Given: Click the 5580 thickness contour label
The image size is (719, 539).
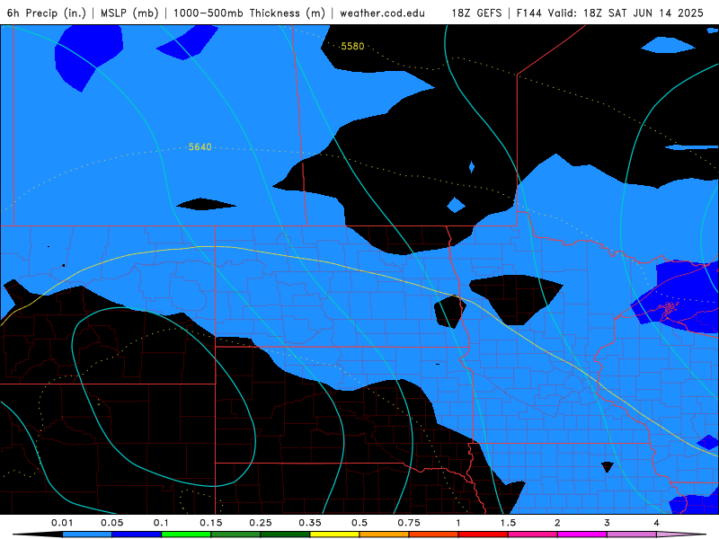Looking at the screenshot, I should (x=352, y=47).
